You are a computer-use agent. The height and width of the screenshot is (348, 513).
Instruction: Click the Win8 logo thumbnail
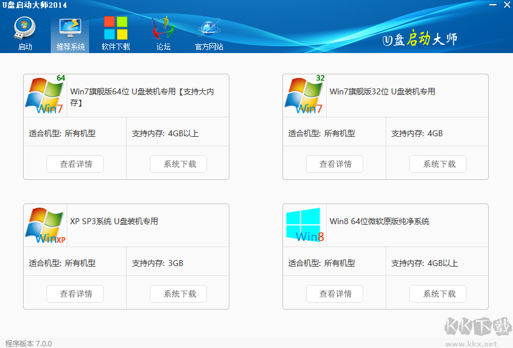click(x=305, y=225)
